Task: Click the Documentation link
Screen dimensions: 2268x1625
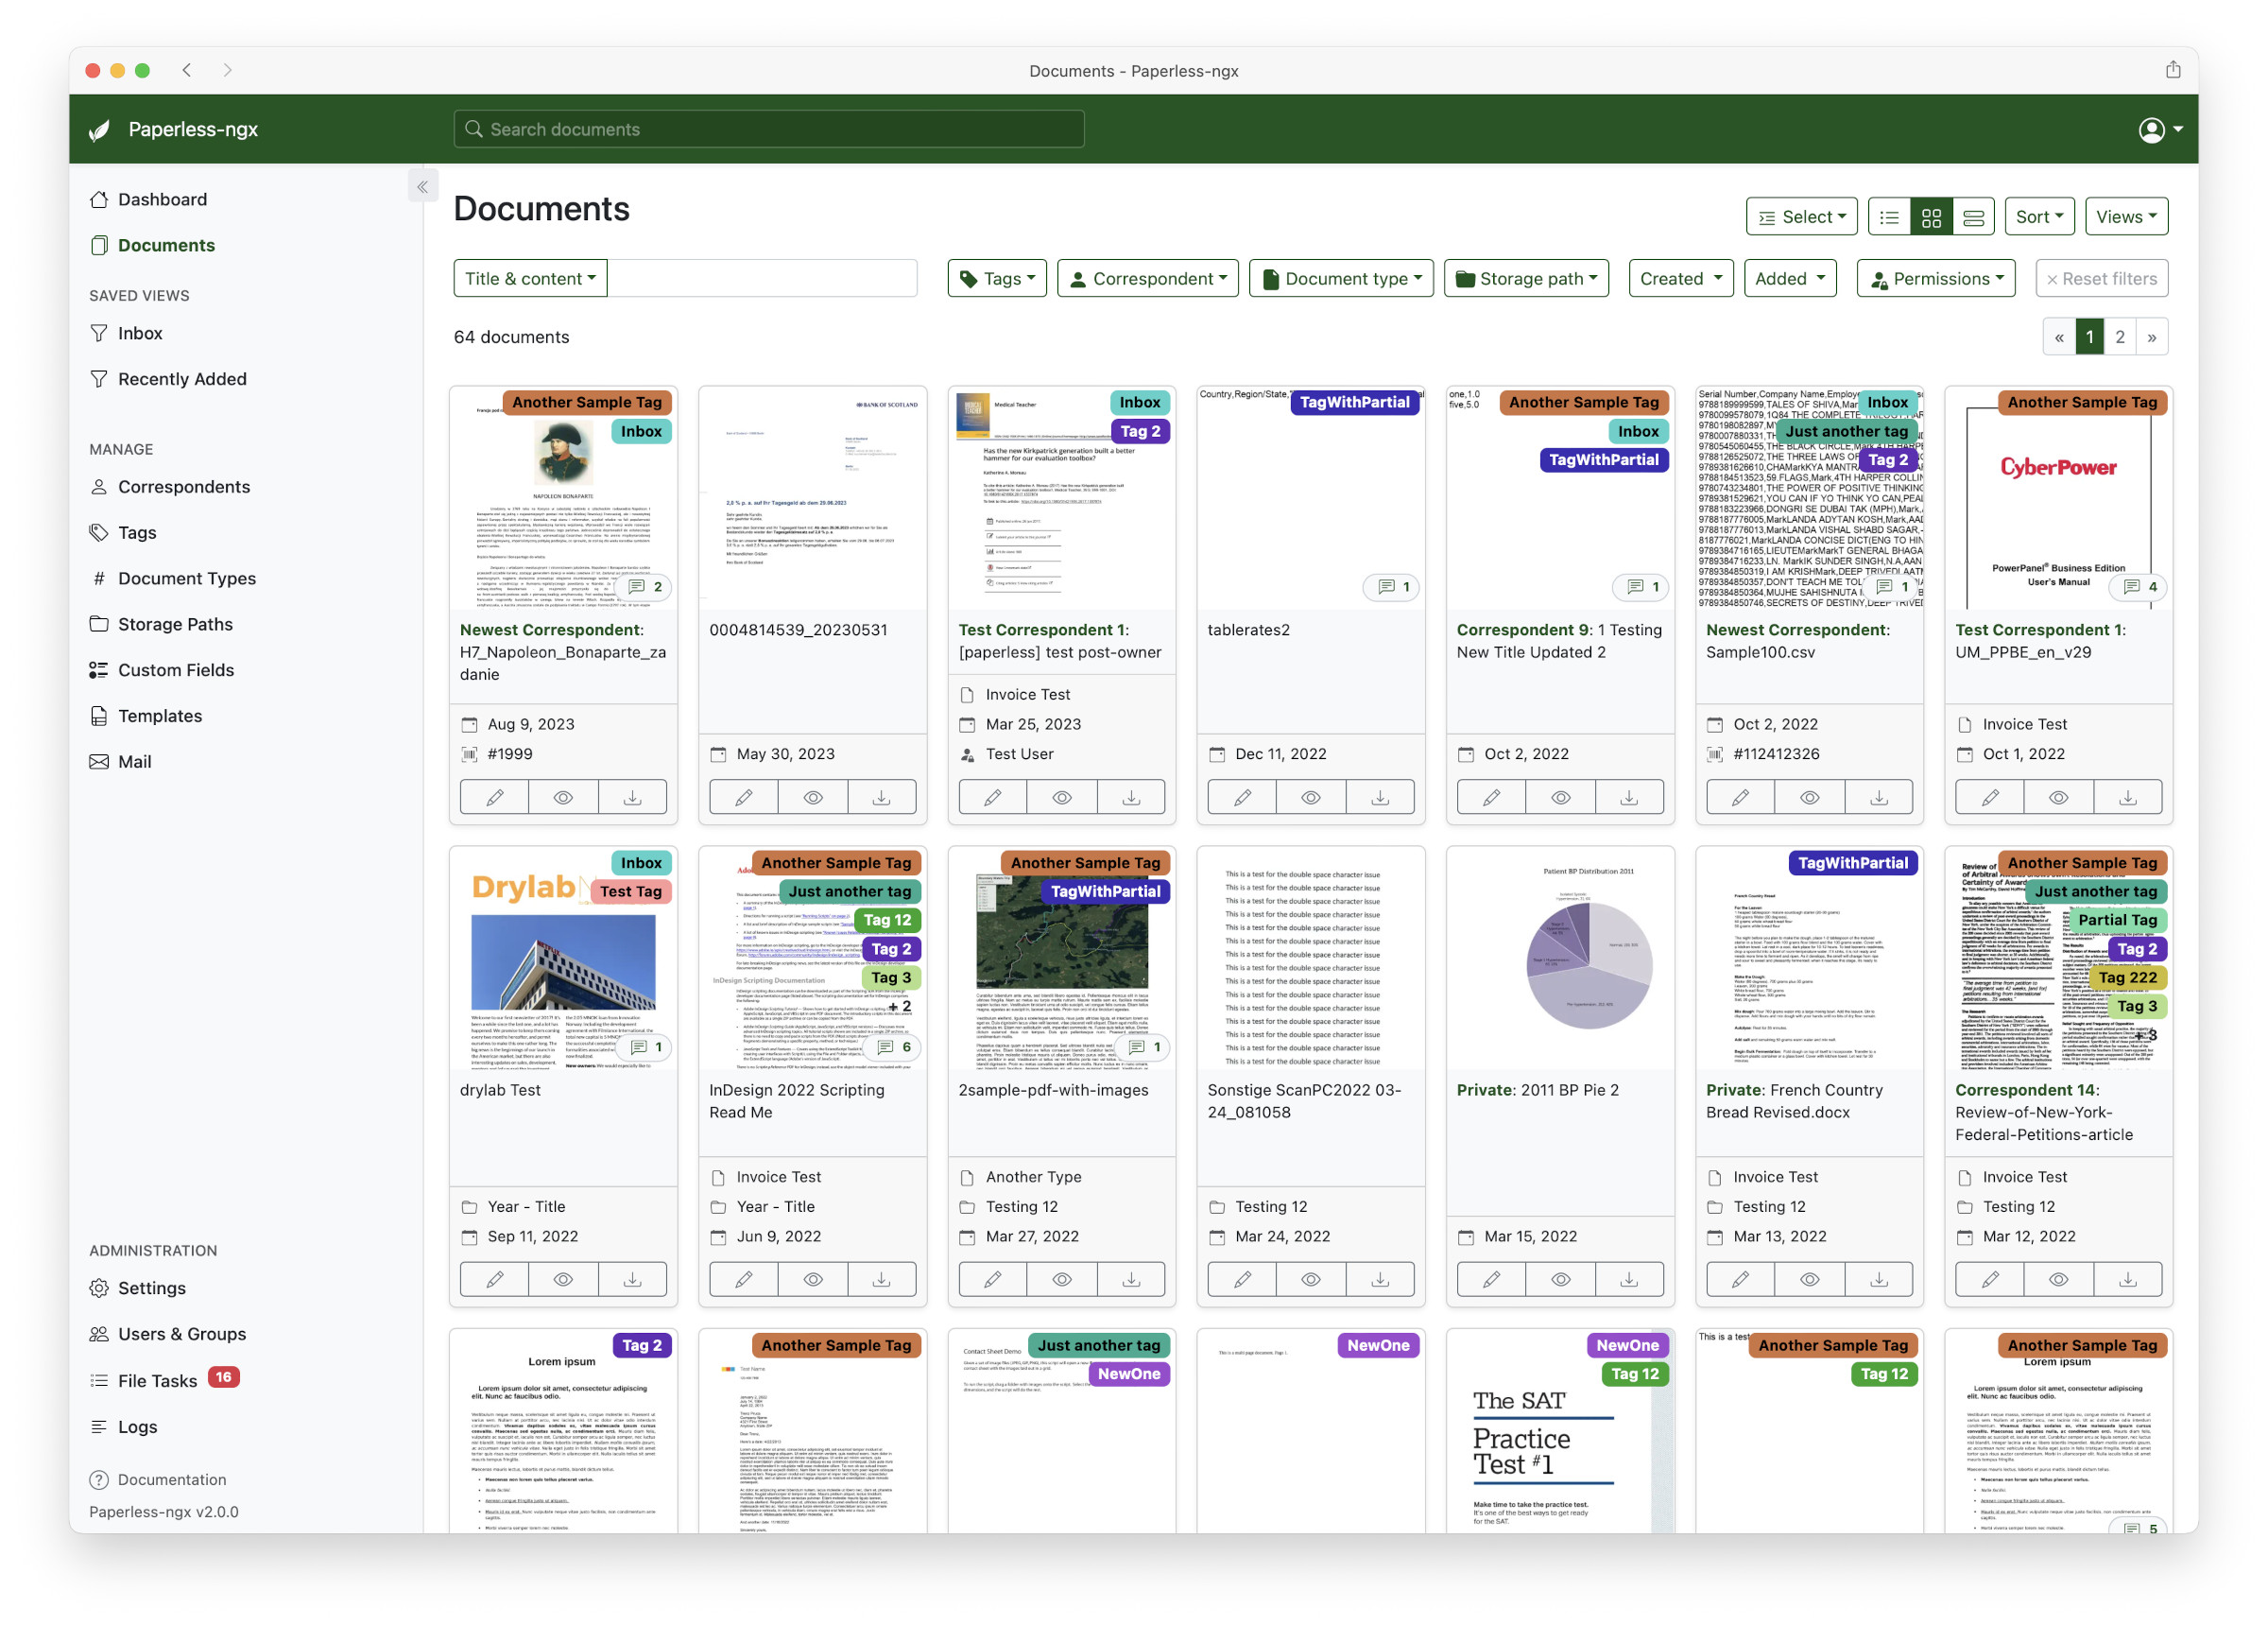Action: tap(171, 1478)
